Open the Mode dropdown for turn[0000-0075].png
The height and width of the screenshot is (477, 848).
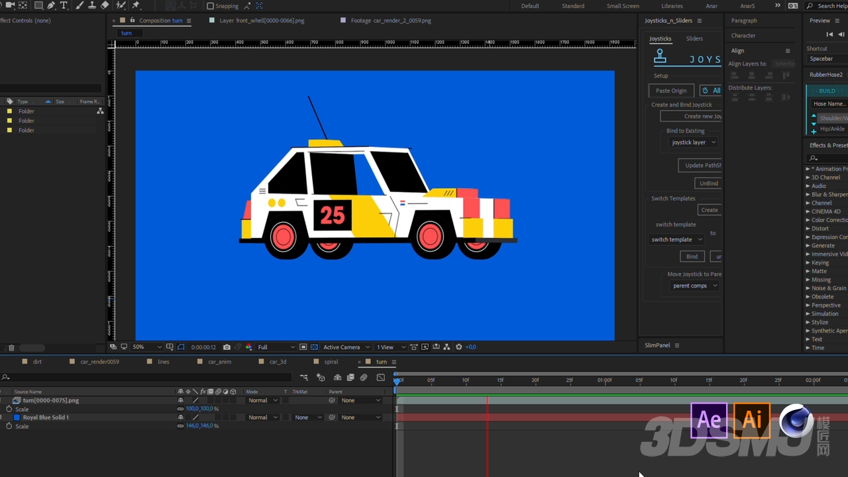tap(262, 400)
